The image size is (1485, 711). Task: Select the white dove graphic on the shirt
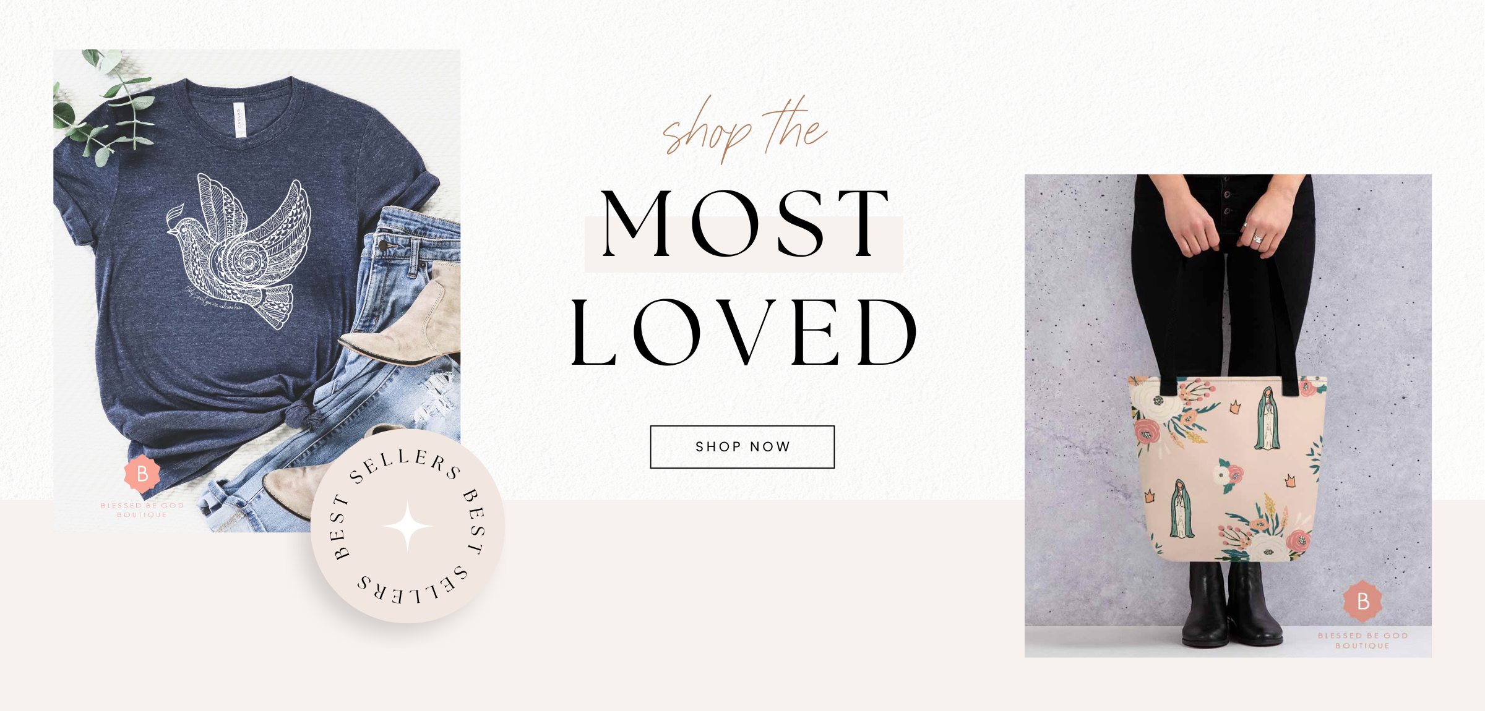(x=239, y=250)
